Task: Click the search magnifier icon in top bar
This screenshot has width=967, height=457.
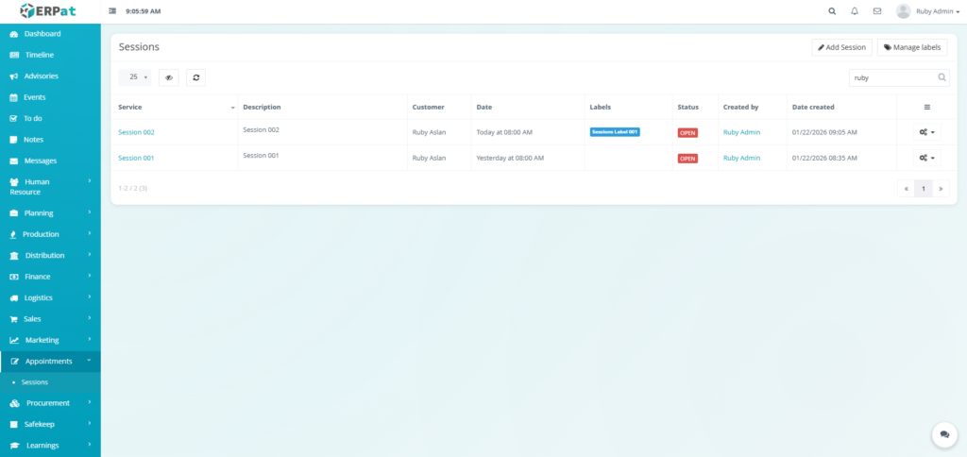Action: tap(832, 11)
